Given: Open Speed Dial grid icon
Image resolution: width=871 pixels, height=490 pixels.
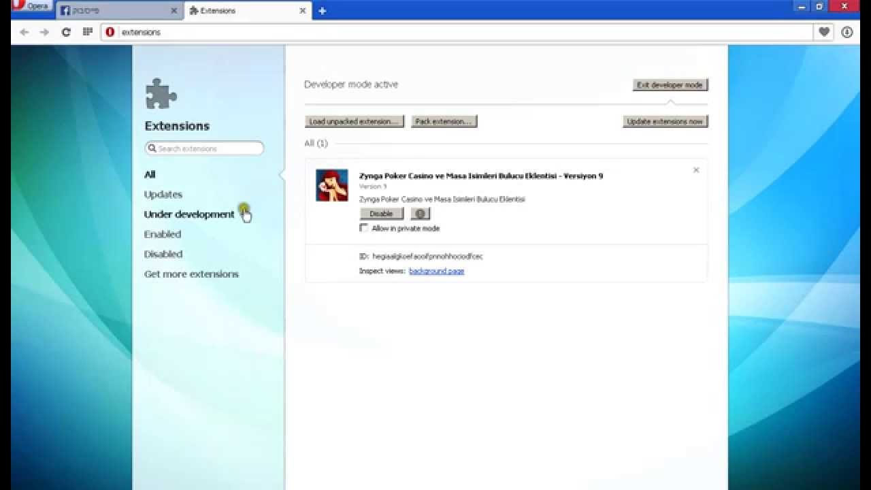Looking at the screenshot, I should click(87, 32).
